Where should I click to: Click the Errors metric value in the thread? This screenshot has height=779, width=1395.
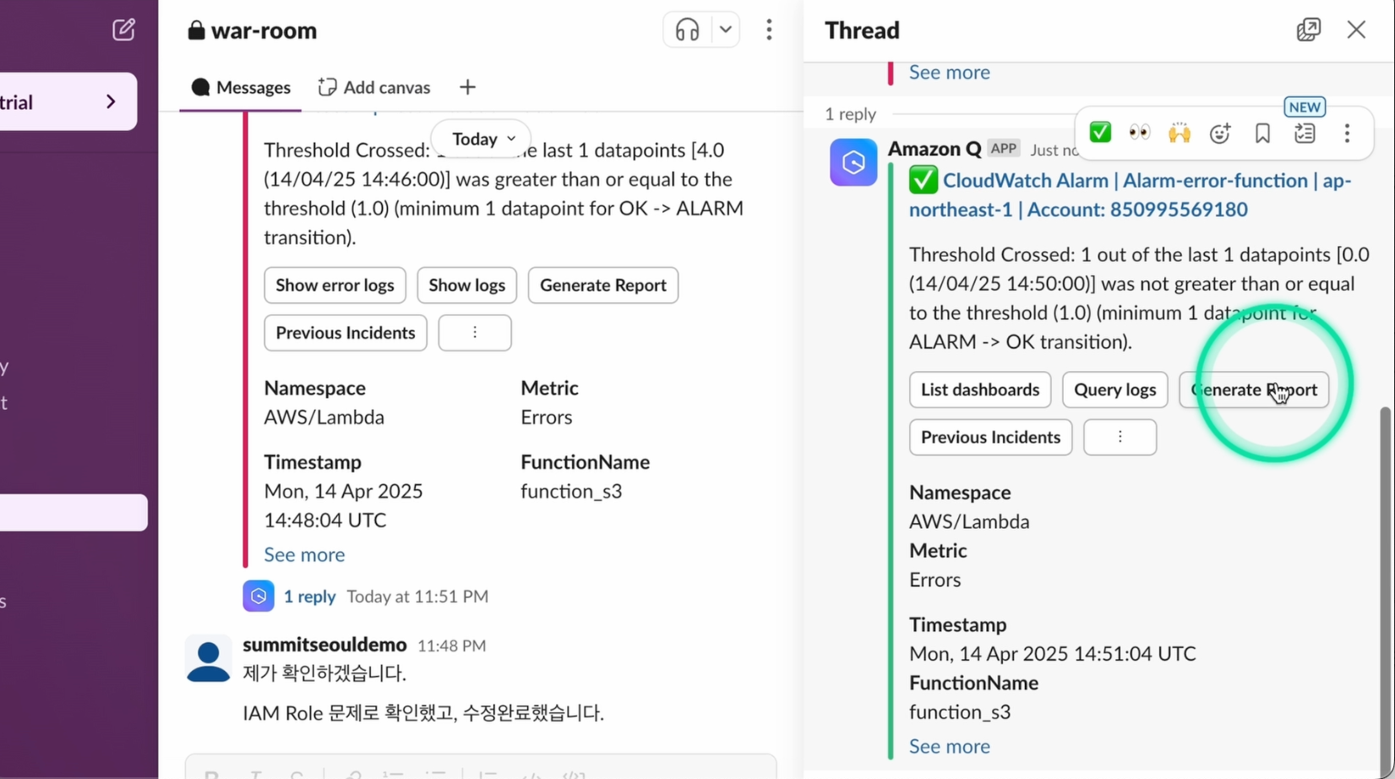935,580
